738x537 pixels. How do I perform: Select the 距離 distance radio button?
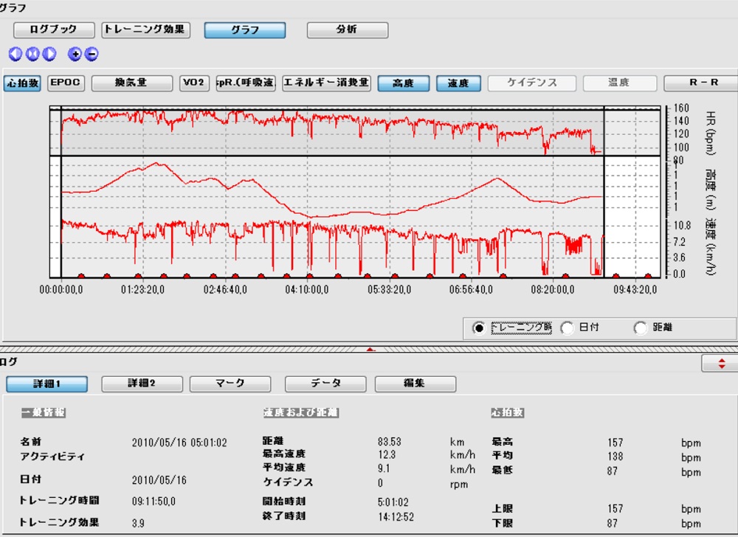(641, 328)
